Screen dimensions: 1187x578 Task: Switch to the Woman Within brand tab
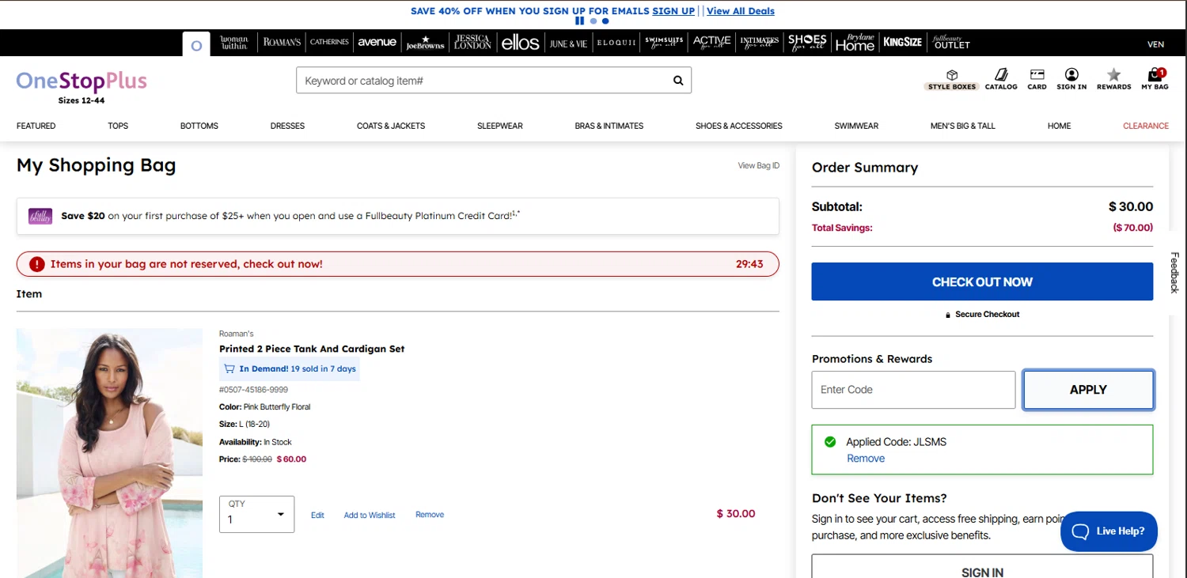[x=234, y=43]
